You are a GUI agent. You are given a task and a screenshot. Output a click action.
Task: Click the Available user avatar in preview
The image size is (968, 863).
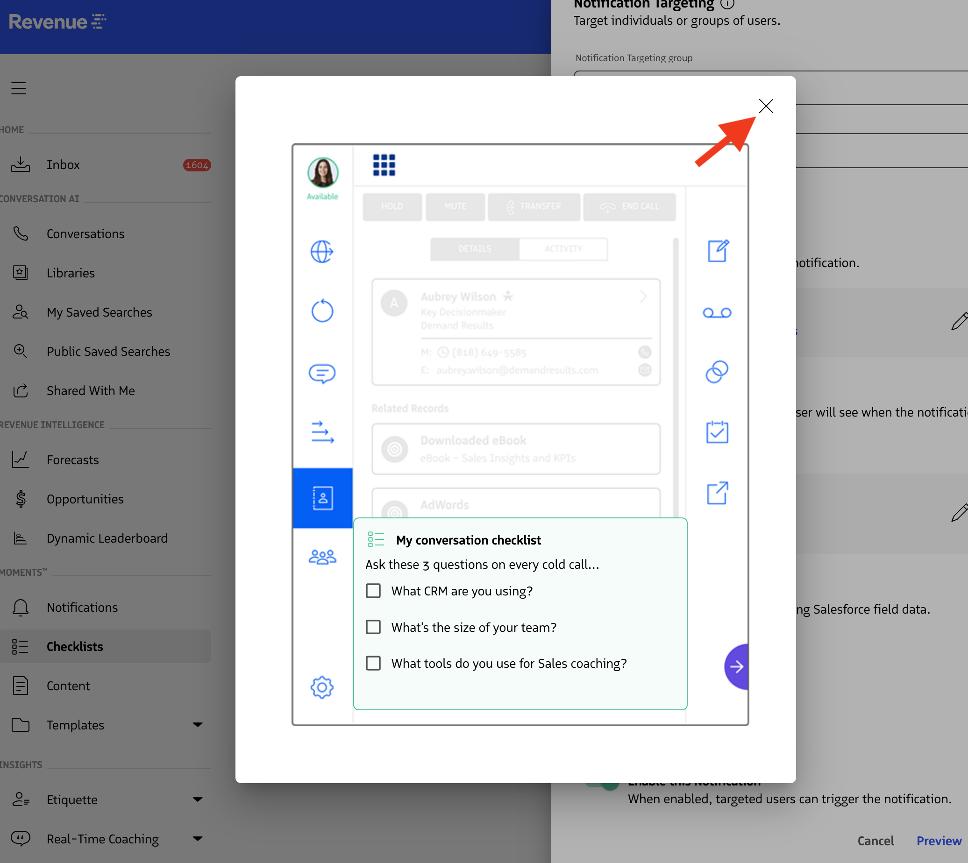tap(322, 173)
